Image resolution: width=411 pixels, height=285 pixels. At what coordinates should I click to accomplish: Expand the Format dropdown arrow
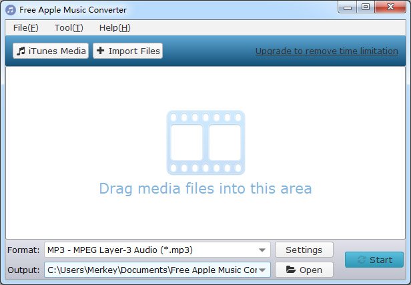coord(262,250)
